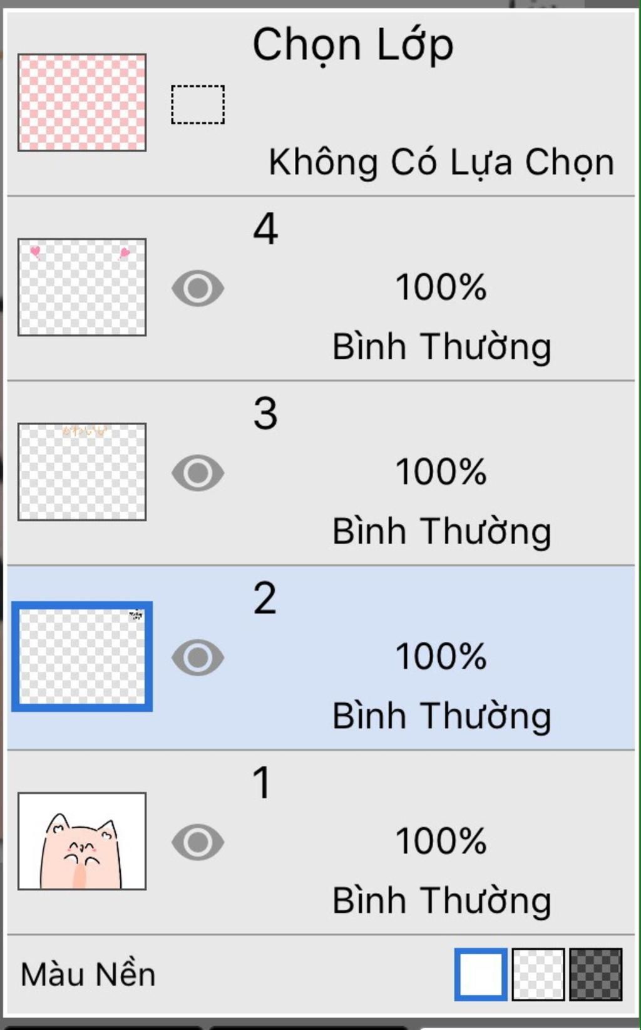Choose dark checkered transparent background swatch
Viewport: 641px width, 1030px height.
(596, 974)
